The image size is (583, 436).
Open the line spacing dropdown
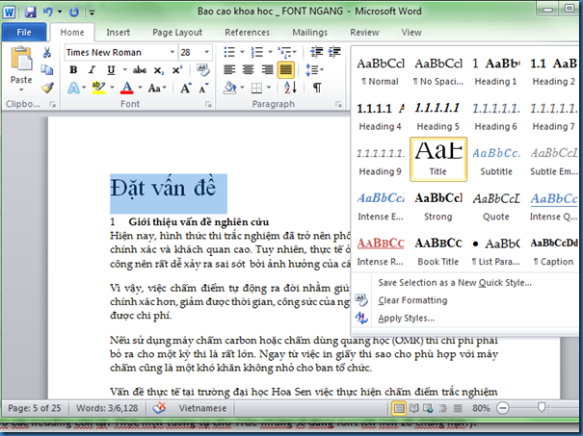314,70
